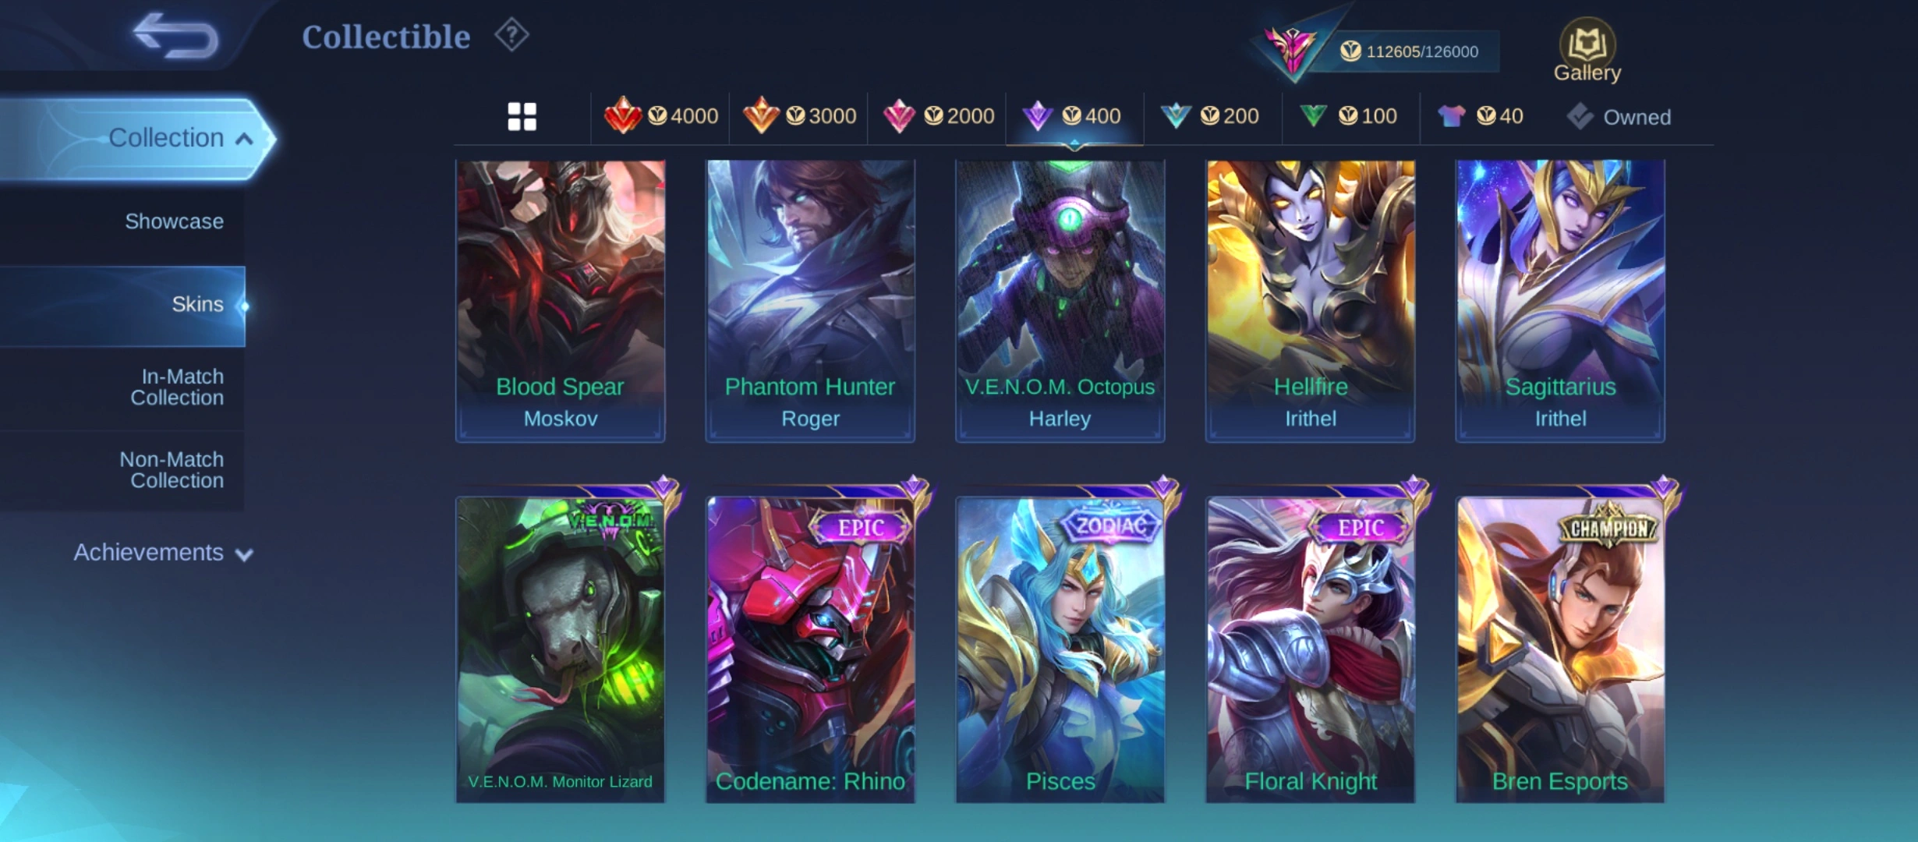Show all skins with the grid icon
Viewport: 1918px width, 842px height.
522,117
